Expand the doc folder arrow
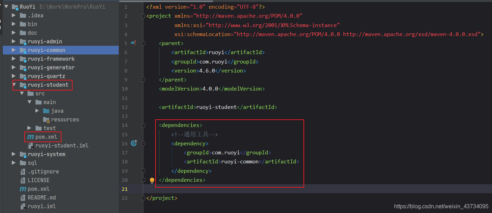 [x=14, y=33]
